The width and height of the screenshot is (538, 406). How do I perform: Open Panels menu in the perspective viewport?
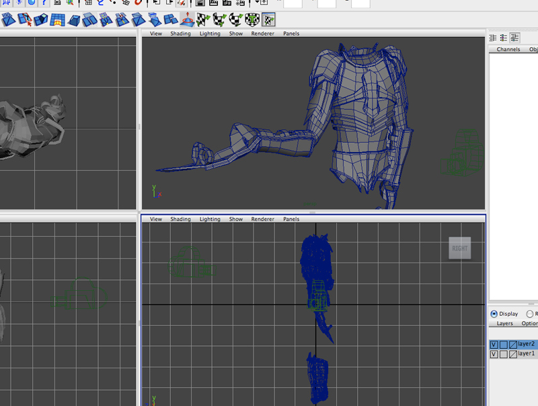291,33
